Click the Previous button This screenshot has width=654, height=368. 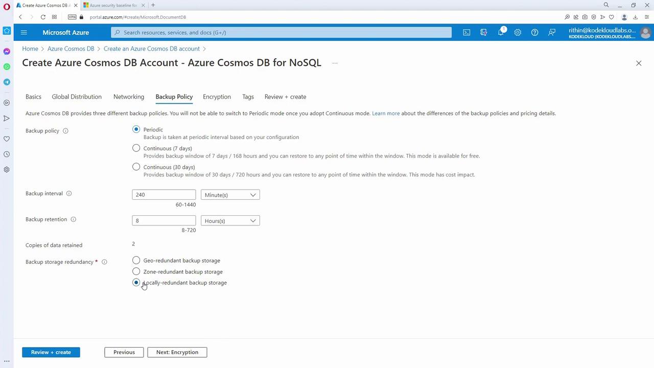click(x=124, y=352)
